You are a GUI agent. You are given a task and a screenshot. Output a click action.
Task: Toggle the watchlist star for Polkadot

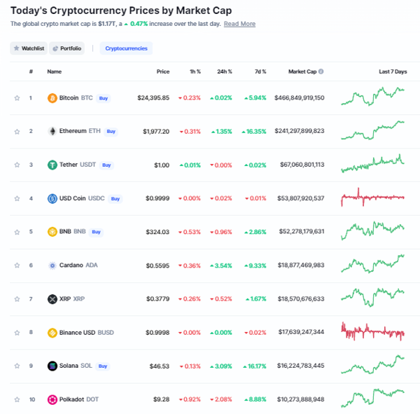click(x=17, y=399)
